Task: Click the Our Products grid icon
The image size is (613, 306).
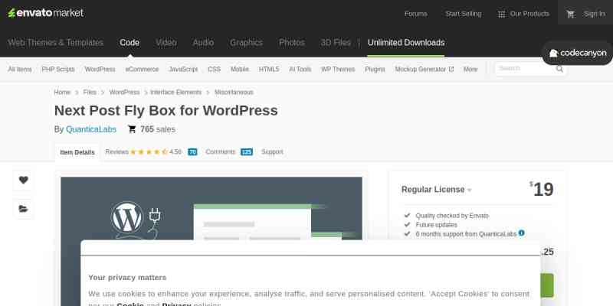Action: pos(501,15)
